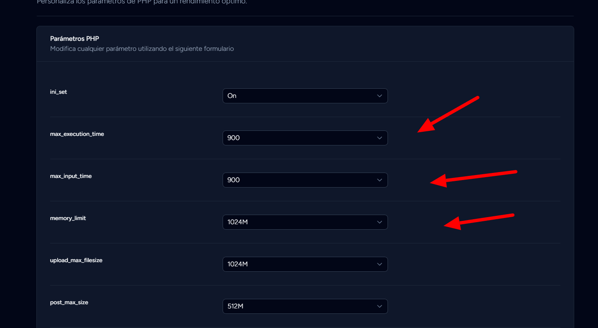The image size is (598, 328).
Task: Click the chevron arrow in ini_set selector
Action: coord(379,96)
